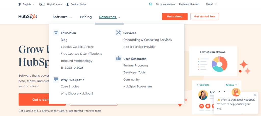The width and height of the screenshot is (261, 116).
Task: Select HubSpot Ecosystem
Action: 137,86
